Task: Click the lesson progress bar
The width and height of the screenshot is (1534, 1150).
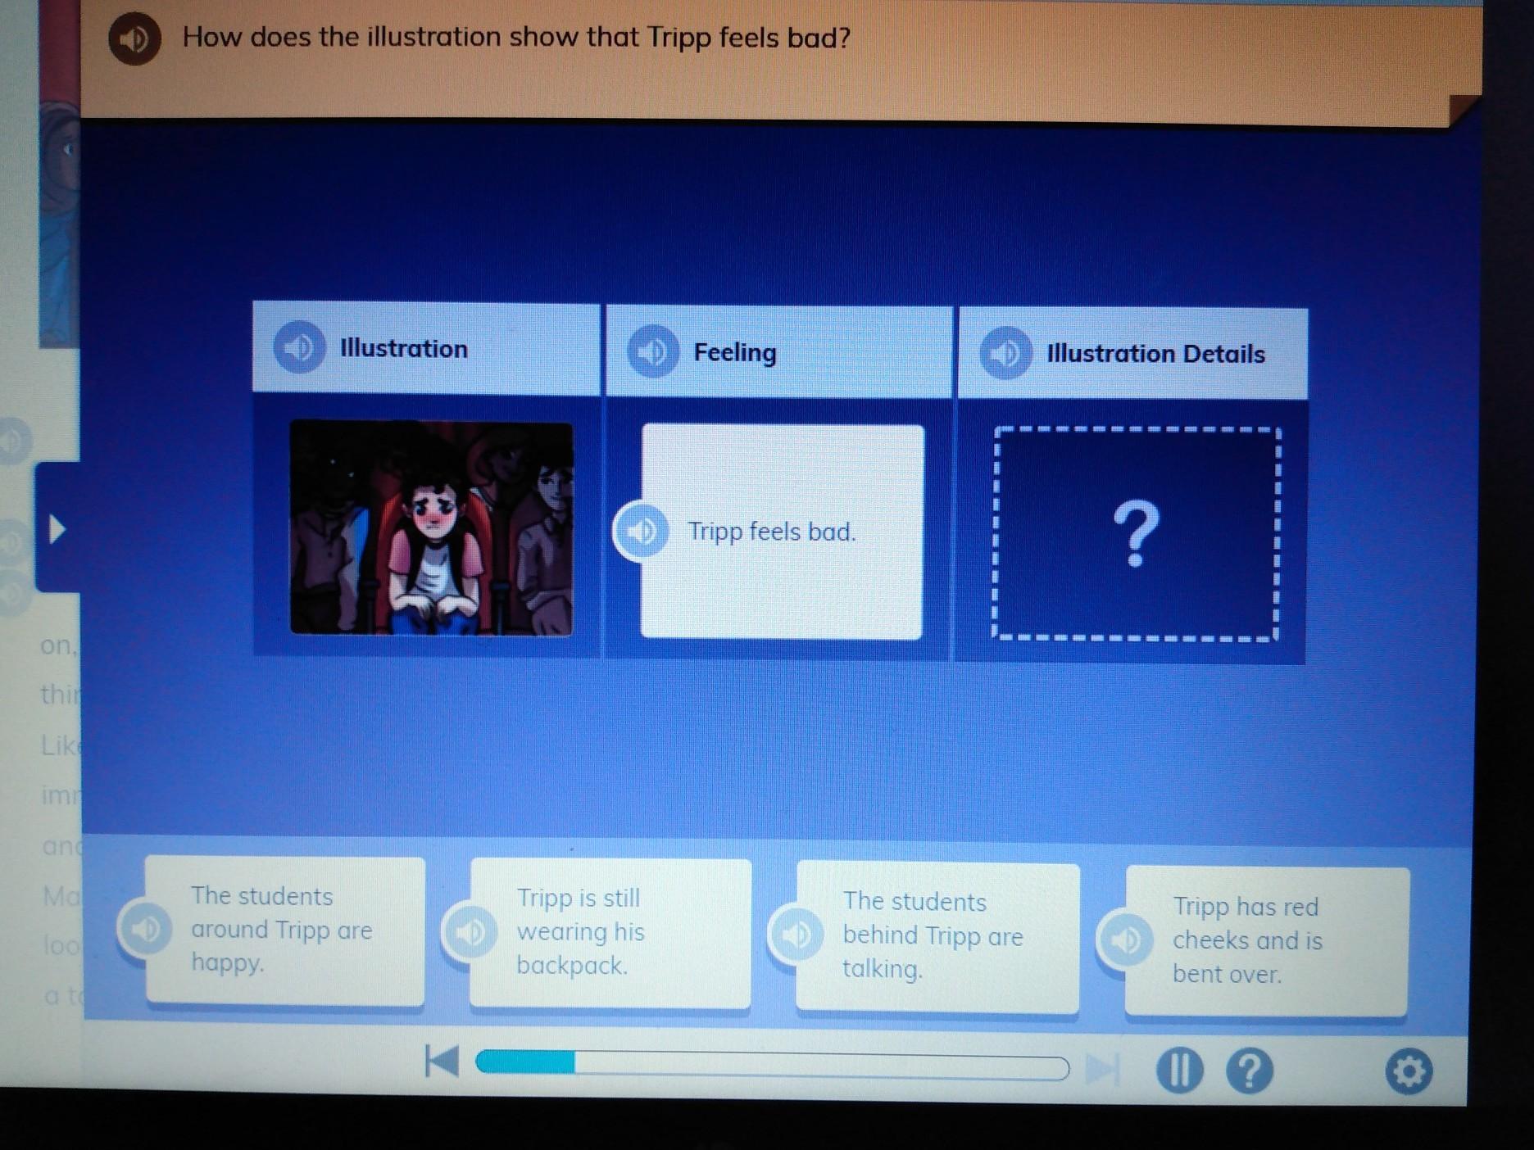Action: 772,1065
